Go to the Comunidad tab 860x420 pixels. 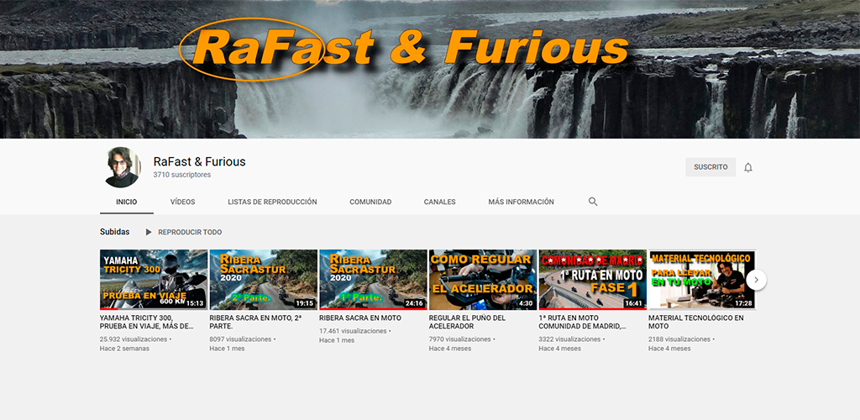click(370, 202)
